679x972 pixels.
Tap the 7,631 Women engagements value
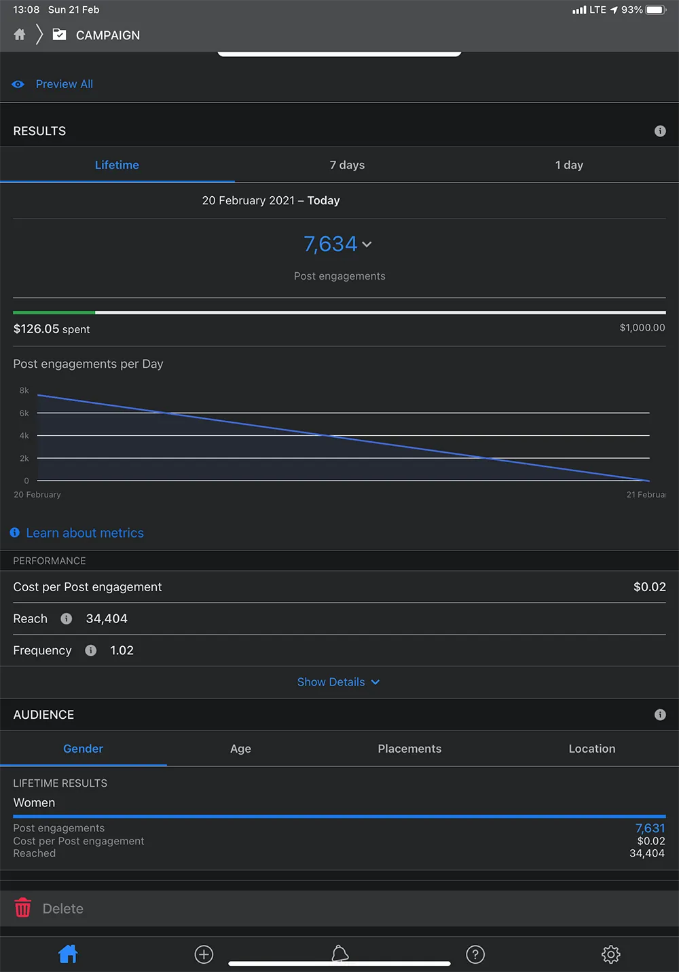pyautogui.click(x=650, y=828)
